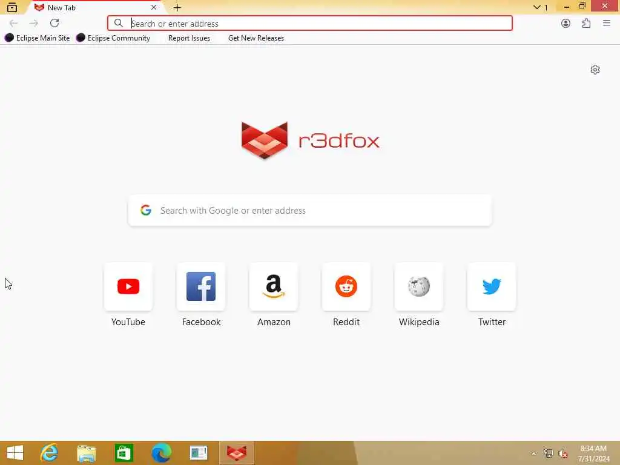Image resolution: width=620 pixels, height=465 pixels.
Task: Launch Microsoft Edge from the taskbar
Action: 161,453
